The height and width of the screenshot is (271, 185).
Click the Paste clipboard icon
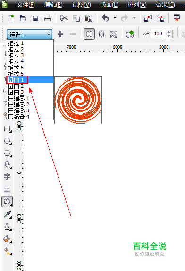coord(88,18)
